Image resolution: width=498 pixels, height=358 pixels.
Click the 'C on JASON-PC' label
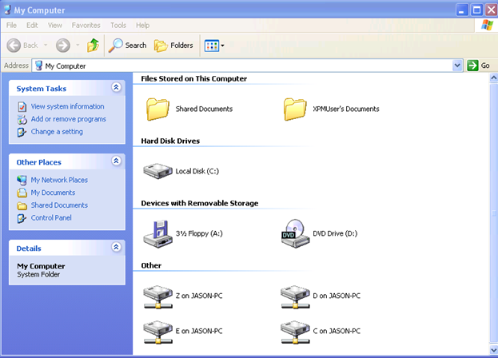337,331
